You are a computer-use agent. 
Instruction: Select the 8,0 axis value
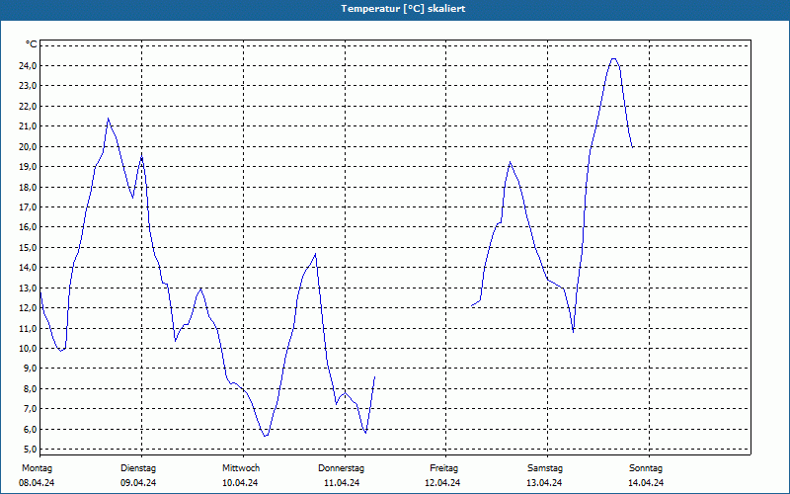pyautogui.click(x=30, y=388)
